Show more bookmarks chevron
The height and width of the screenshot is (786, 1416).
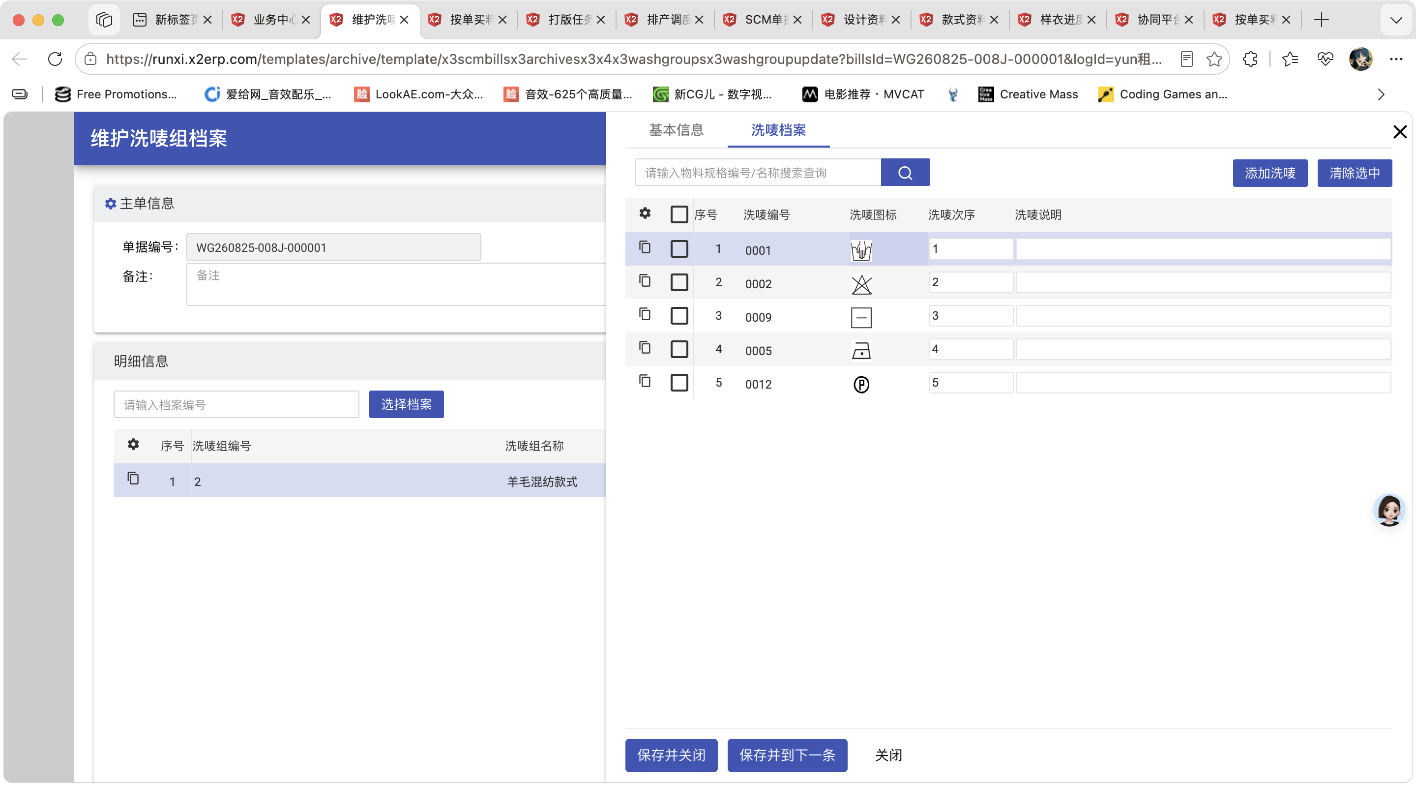point(1381,94)
